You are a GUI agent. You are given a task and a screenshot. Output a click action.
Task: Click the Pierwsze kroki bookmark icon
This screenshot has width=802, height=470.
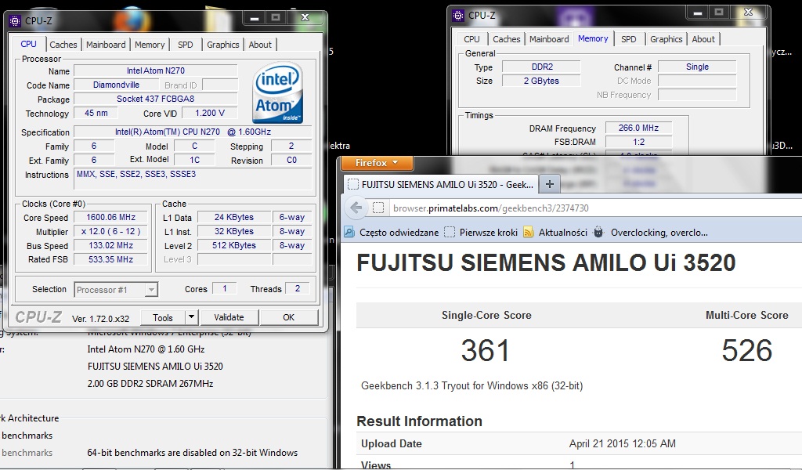coord(449,232)
